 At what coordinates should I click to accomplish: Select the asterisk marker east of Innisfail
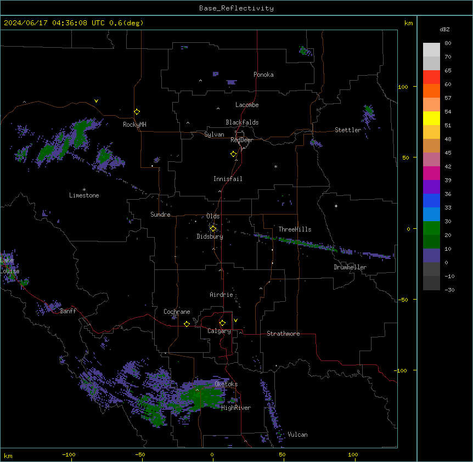coord(275,166)
